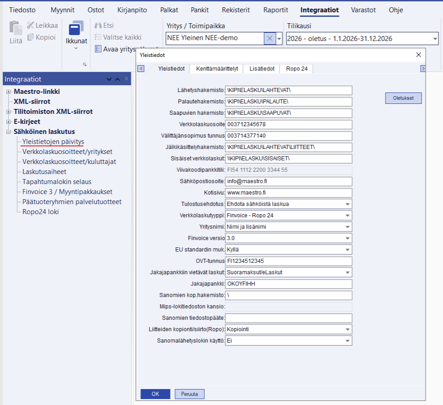Image resolution: width=443 pixels, height=405 pixels.
Task: Click the Avaa yritys list icon
Action: [x=98, y=49]
